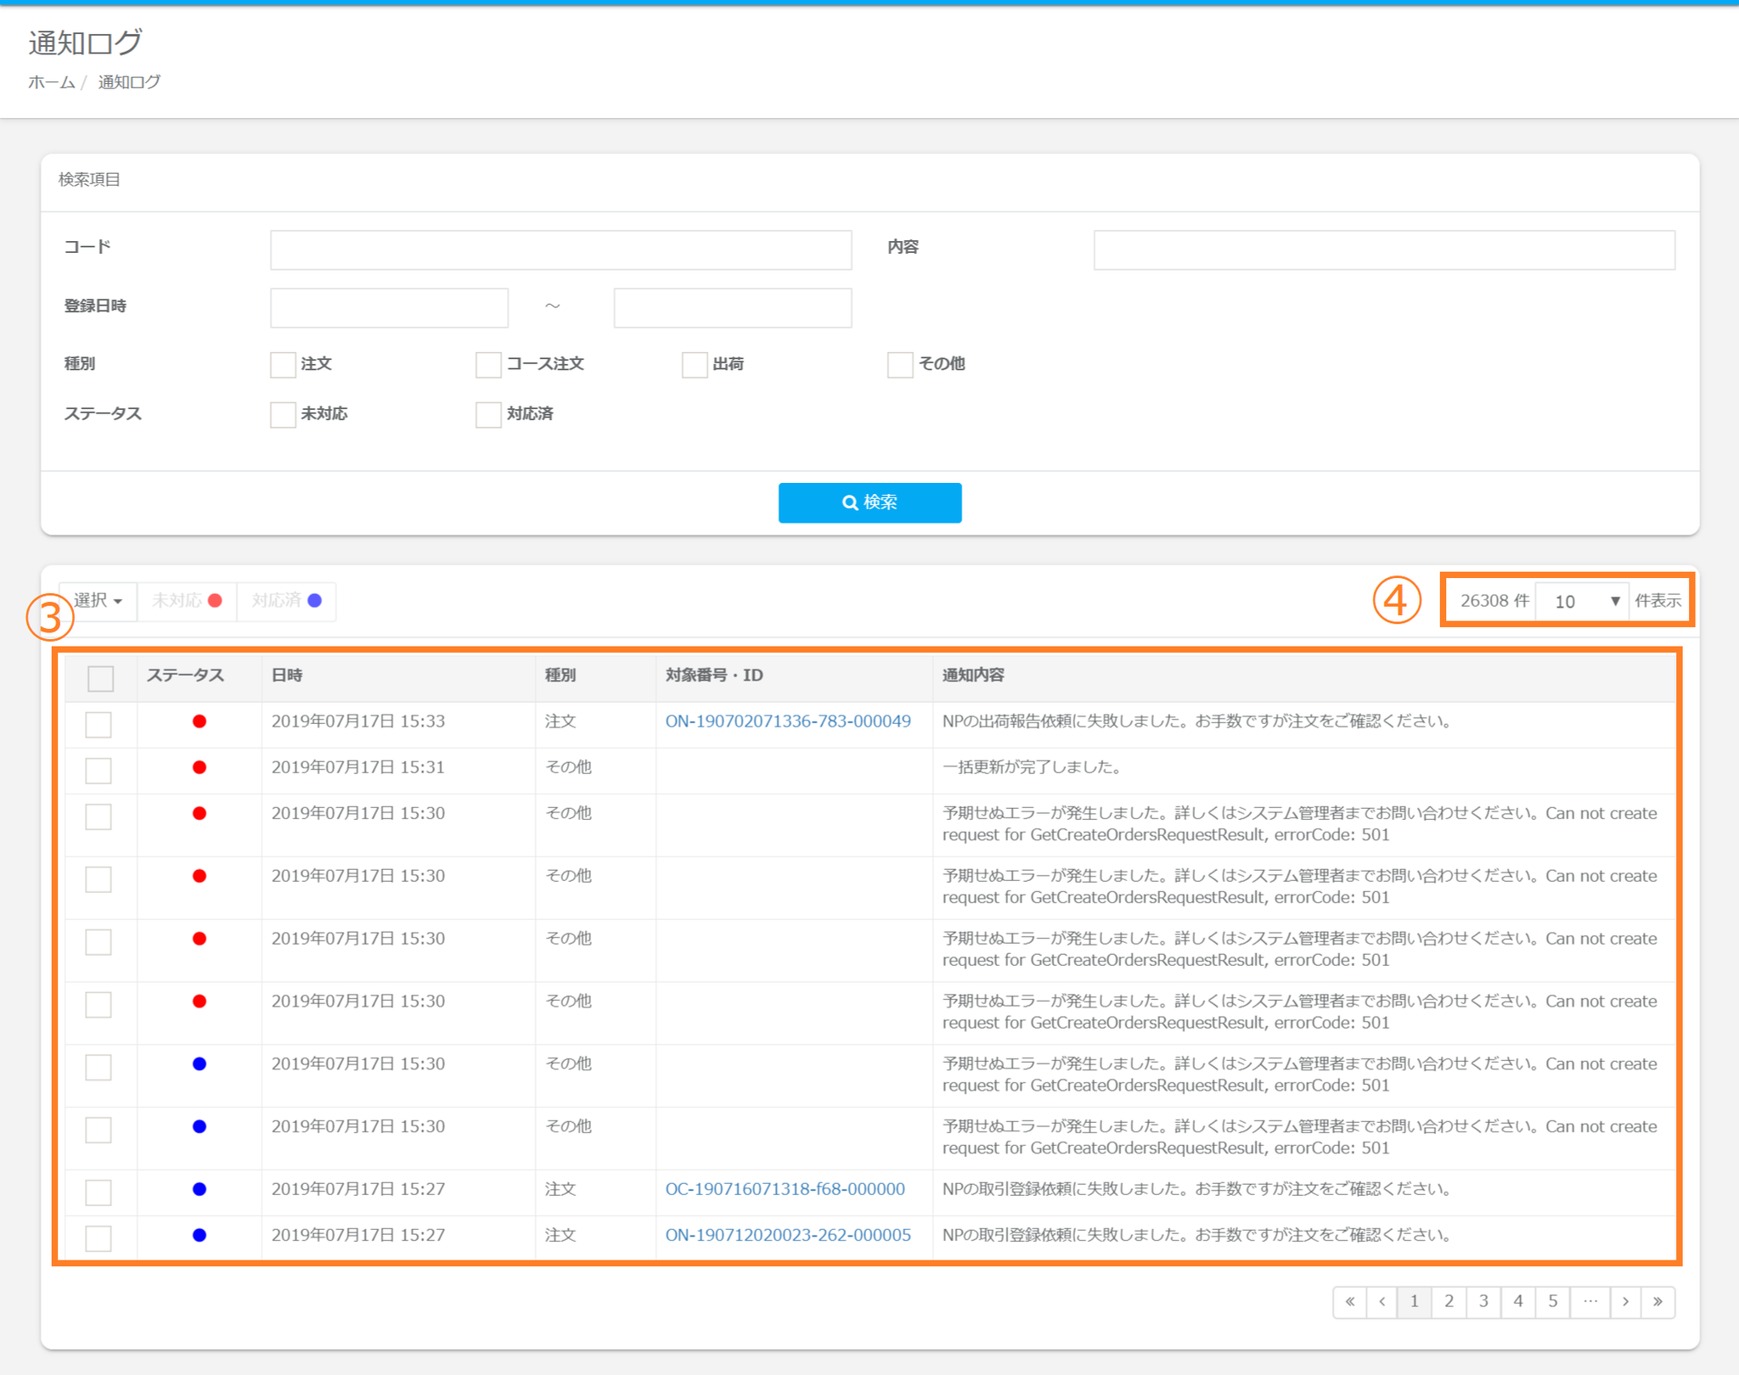Click the 未対応 red status button
This screenshot has height=1375, width=1739.
tap(187, 600)
